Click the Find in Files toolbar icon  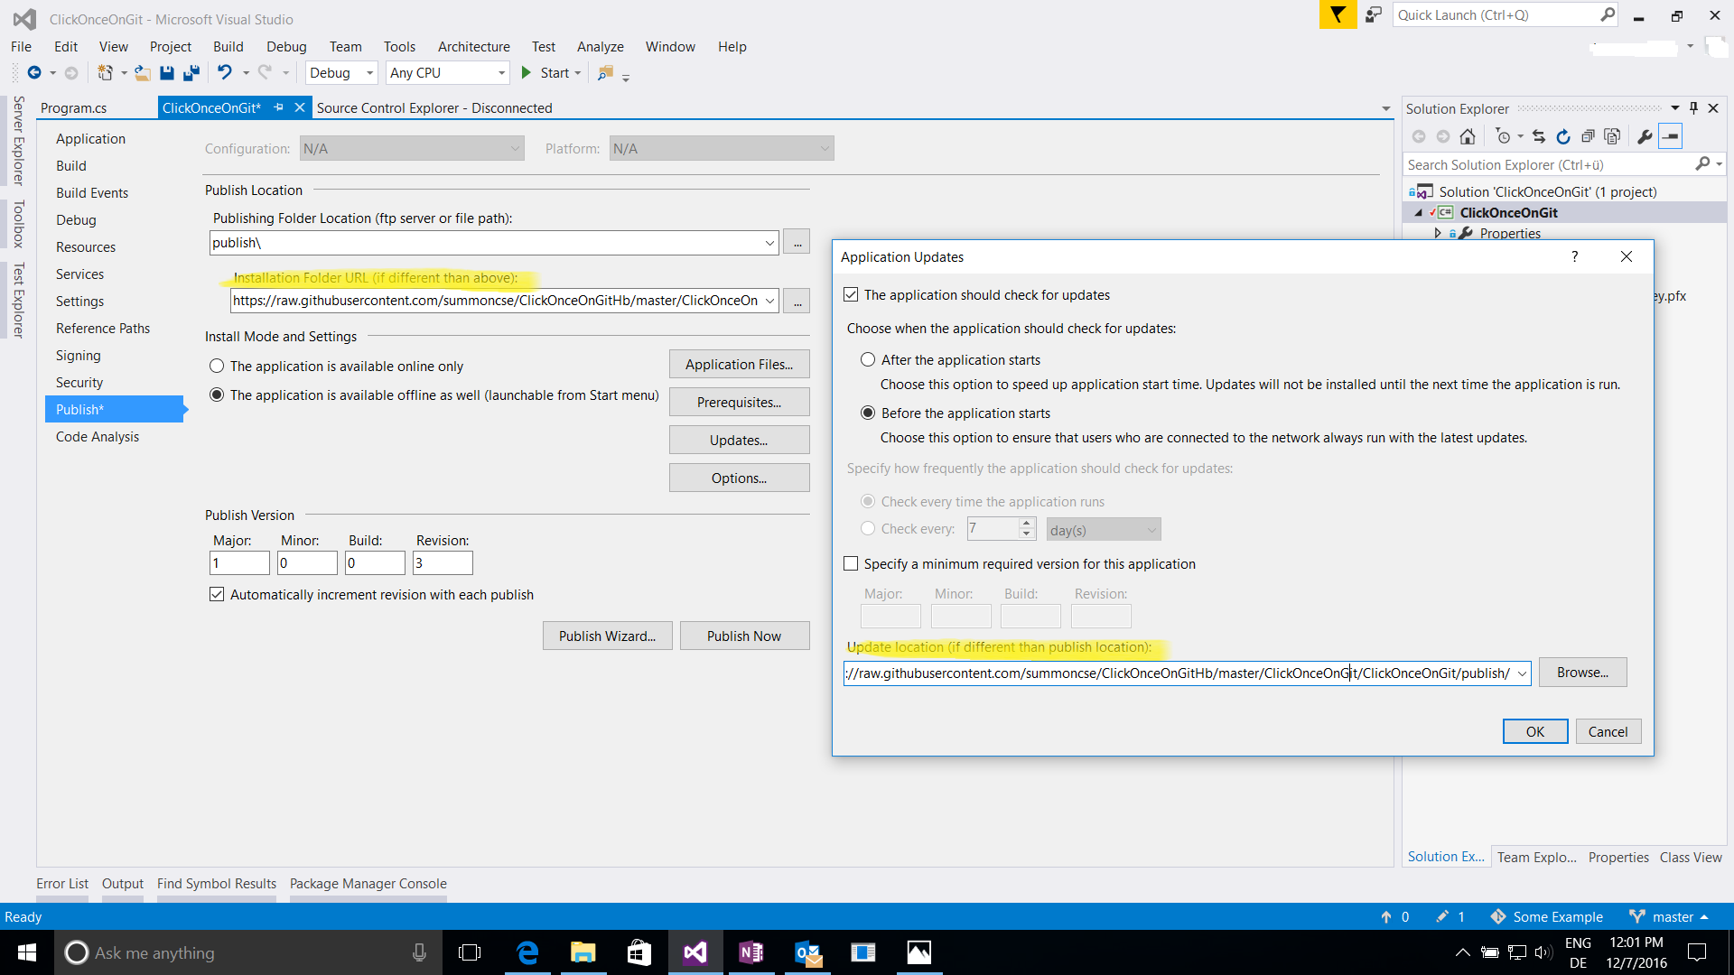click(606, 73)
